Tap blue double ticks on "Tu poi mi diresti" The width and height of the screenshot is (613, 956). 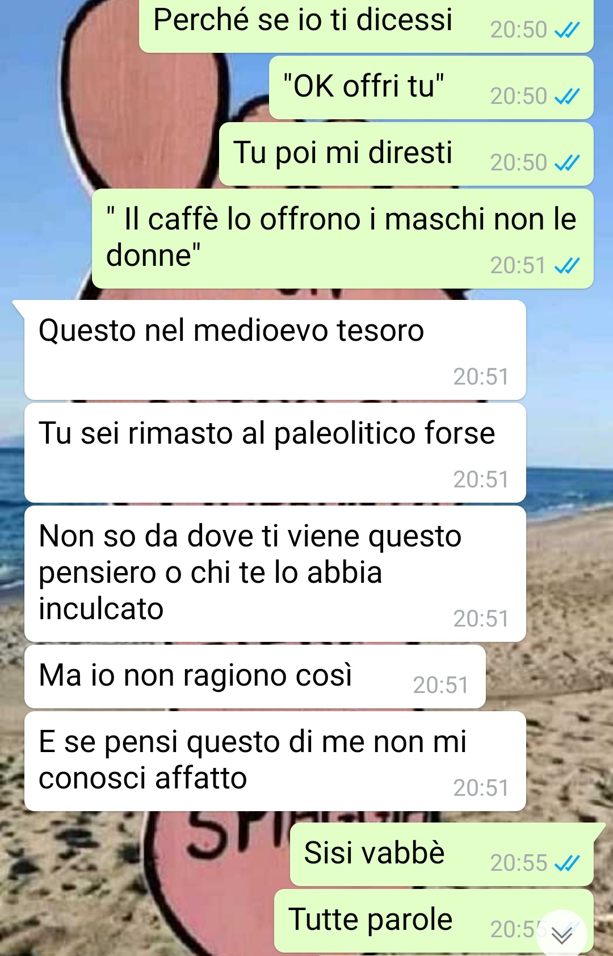566,163
